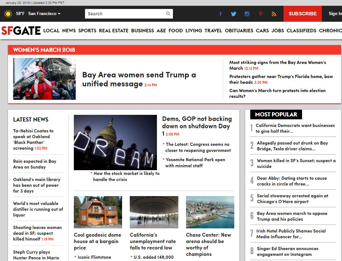Open 'Woman killed in SF's Sunset' popular story
342x261 pixels.
[296, 163]
